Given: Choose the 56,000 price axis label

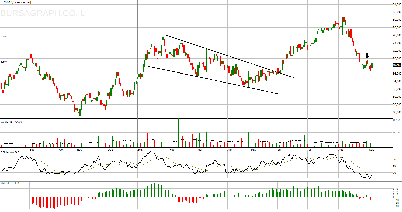Looking at the screenshot, I should point(397,112).
